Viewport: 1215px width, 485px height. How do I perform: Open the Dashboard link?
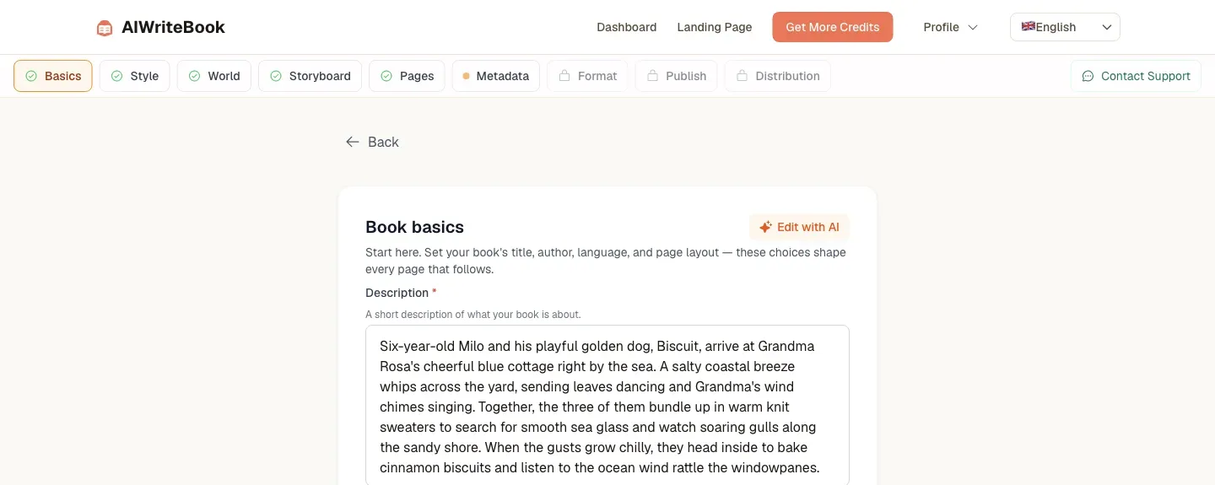pyautogui.click(x=627, y=27)
